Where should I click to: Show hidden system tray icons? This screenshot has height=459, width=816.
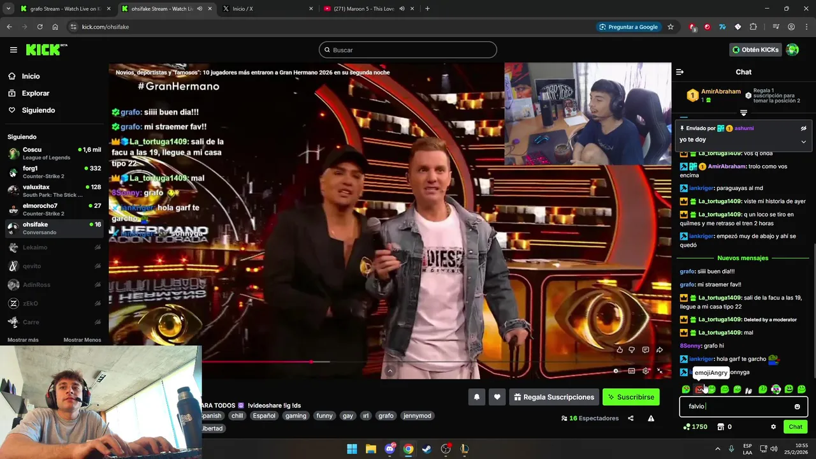717,449
